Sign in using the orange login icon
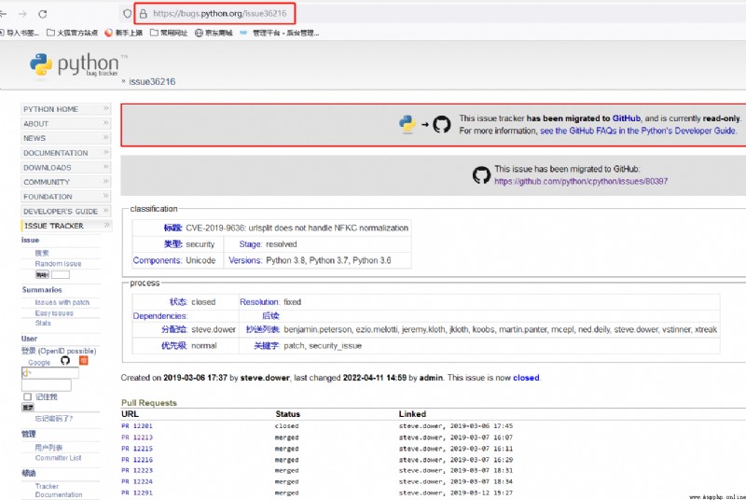This screenshot has width=746, height=500. pos(83,361)
